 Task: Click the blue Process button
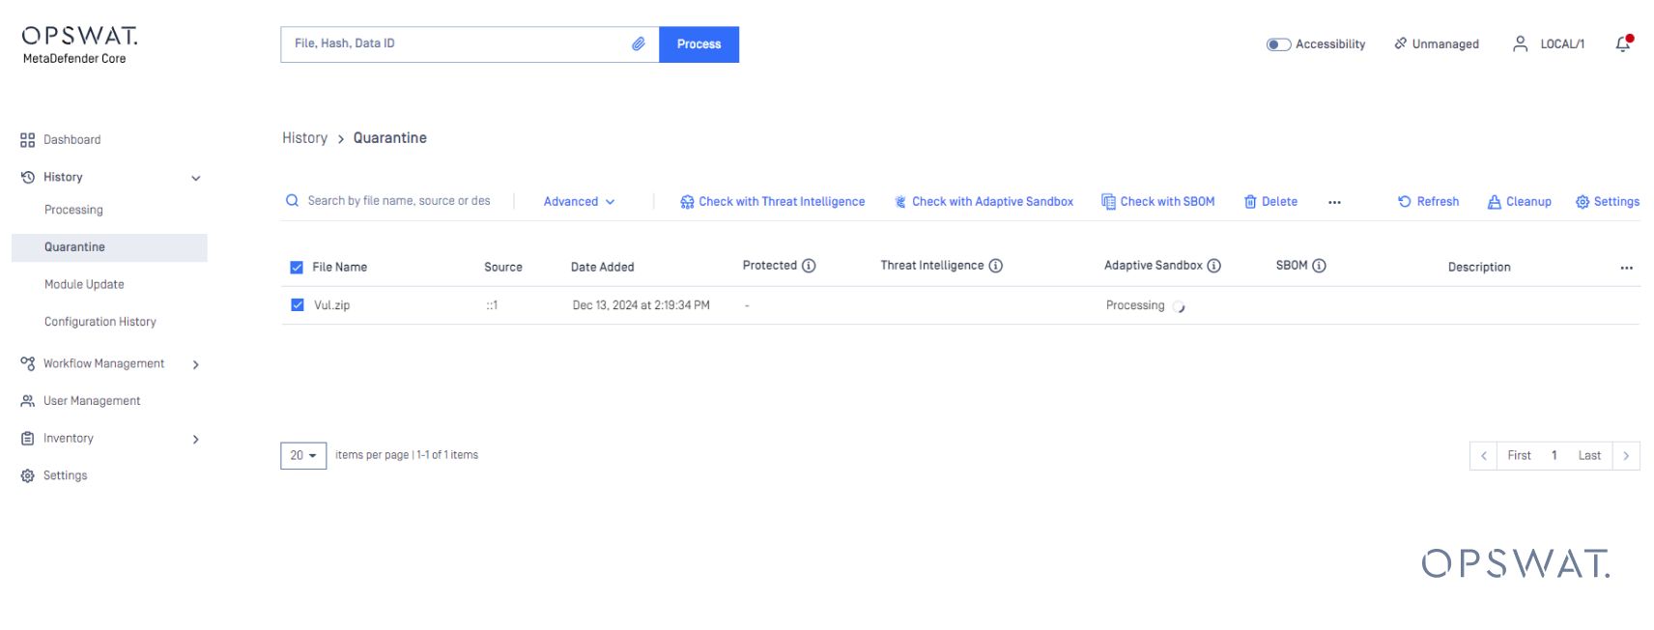click(699, 44)
